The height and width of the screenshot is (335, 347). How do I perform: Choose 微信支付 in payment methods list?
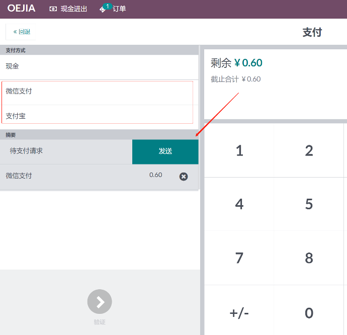[x=98, y=92]
